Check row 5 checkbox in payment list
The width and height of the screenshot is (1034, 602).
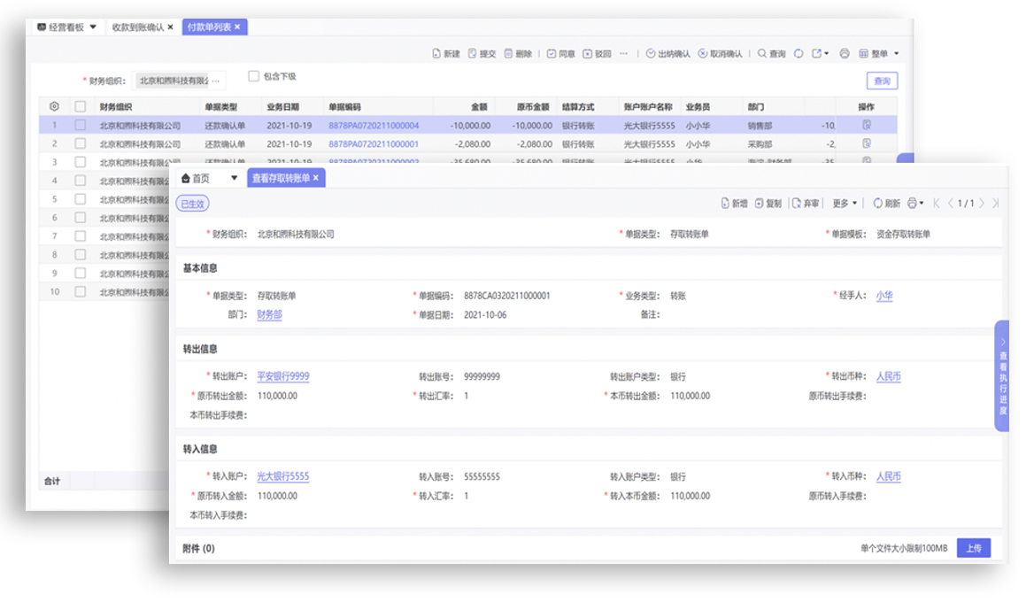[x=80, y=198]
